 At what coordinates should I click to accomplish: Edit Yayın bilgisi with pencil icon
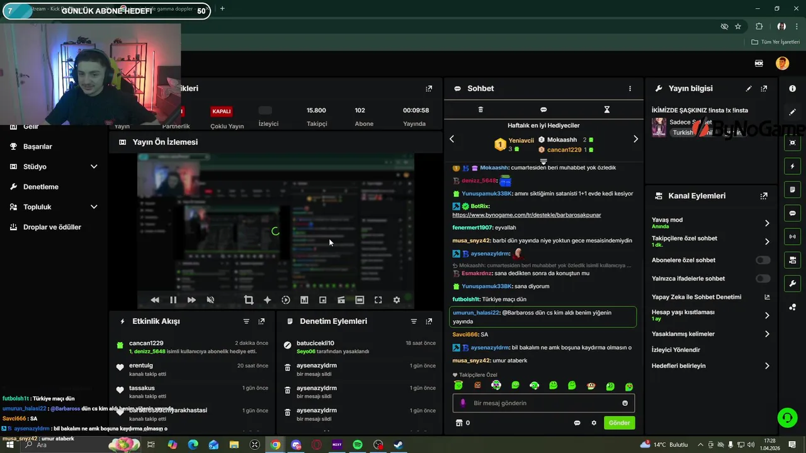pyautogui.click(x=749, y=89)
